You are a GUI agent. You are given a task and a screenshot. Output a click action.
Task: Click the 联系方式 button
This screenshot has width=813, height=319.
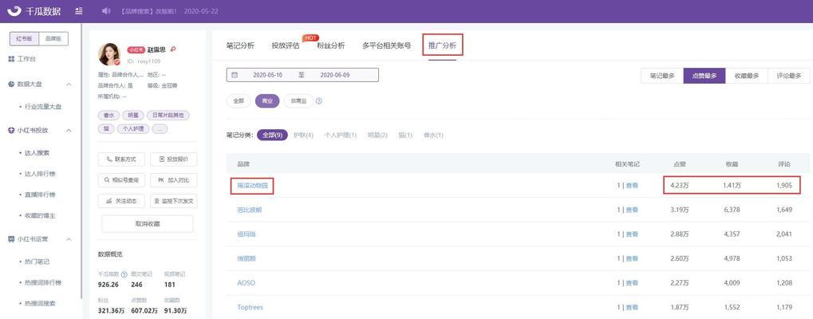point(121,159)
